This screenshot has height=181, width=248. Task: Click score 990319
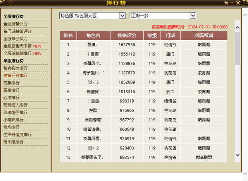pos(127,101)
